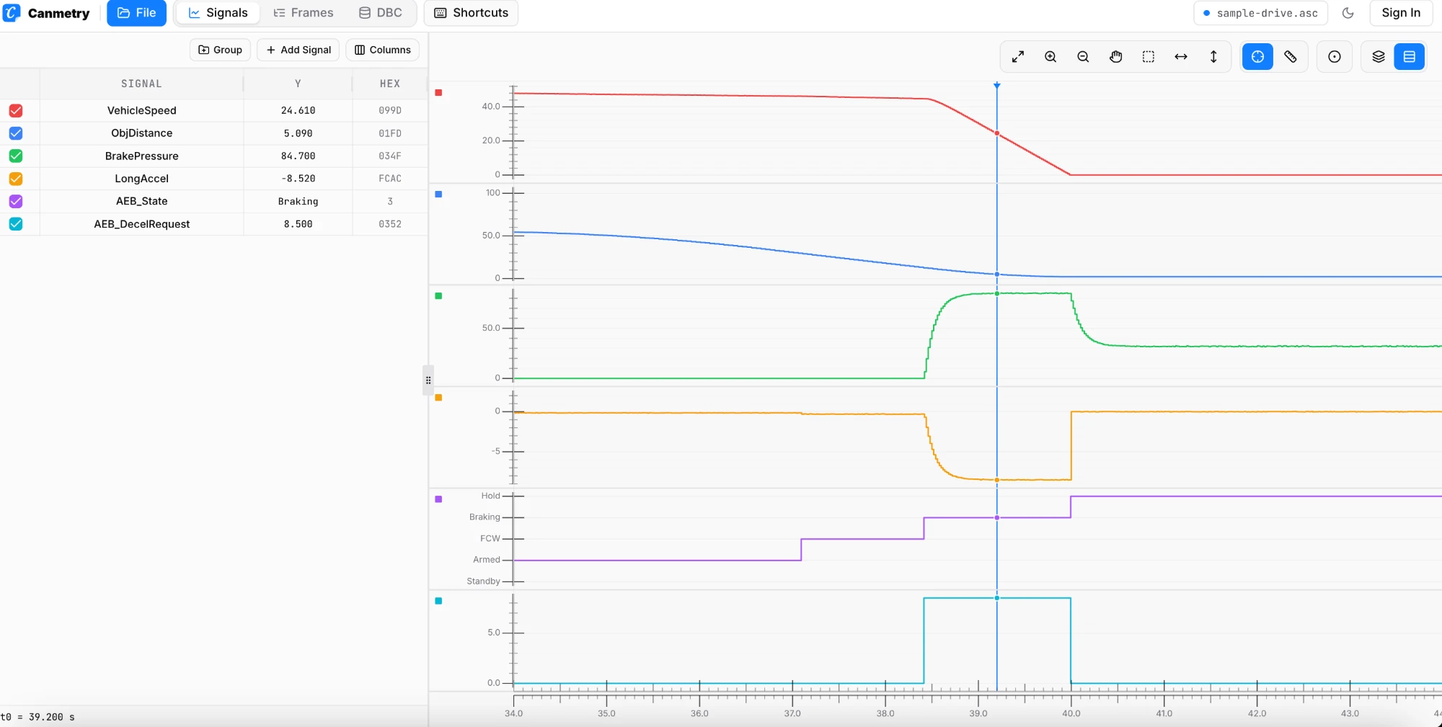Switch to stacked rows plot mode
The height and width of the screenshot is (727, 1442).
point(1410,57)
